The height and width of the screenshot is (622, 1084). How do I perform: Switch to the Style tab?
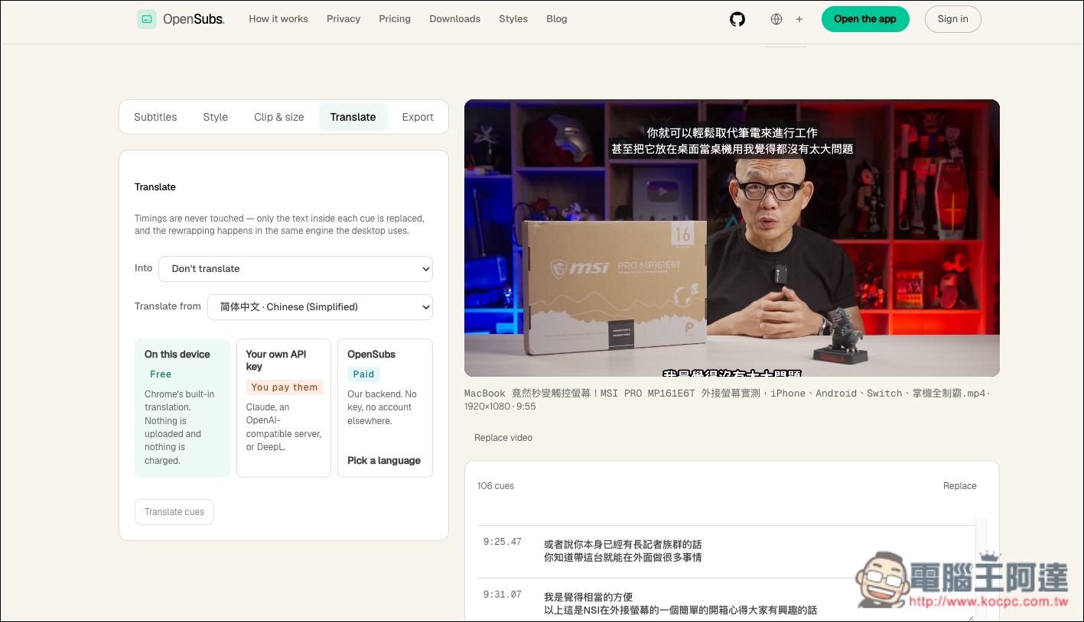(216, 117)
